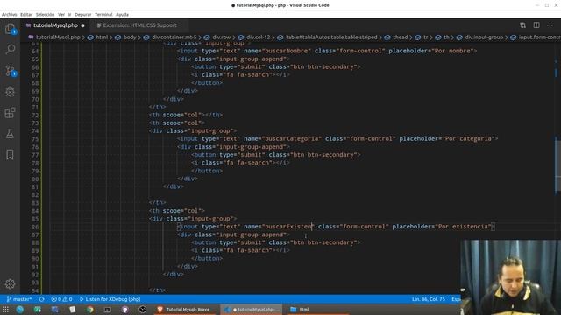Switch to tutorialMysql.php VS Code taskbar button
This screenshot has width=561, height=315.
(x=252, y=310)
